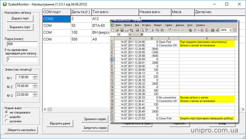
Task: Click the identical responses count field
Action: point(22,59)
